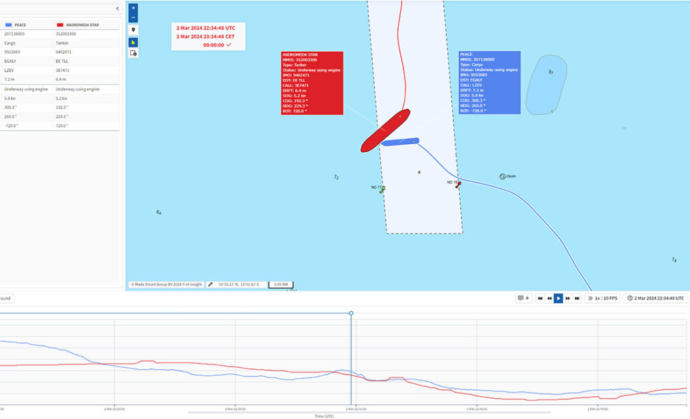Click the destination cell 'EE TLL'
690x419 pixels.
[x=61, y=61]
